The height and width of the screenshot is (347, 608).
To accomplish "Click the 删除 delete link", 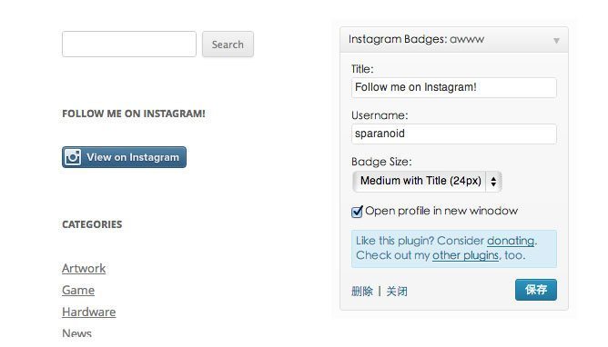I will click(x=362, y=291).
